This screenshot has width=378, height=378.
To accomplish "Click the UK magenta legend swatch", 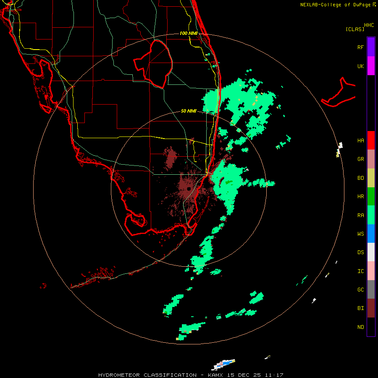I will 371,66.
